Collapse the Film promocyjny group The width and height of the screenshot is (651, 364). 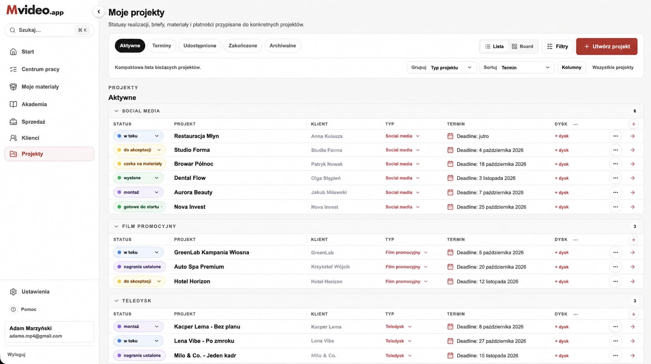[x=116, y=226]
